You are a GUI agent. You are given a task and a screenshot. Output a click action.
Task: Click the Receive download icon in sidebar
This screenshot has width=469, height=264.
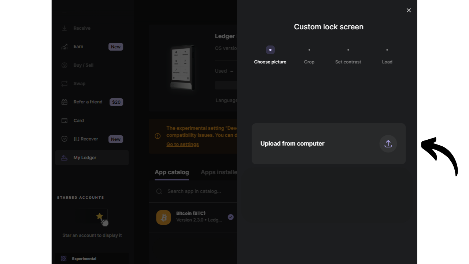(64, 28)
